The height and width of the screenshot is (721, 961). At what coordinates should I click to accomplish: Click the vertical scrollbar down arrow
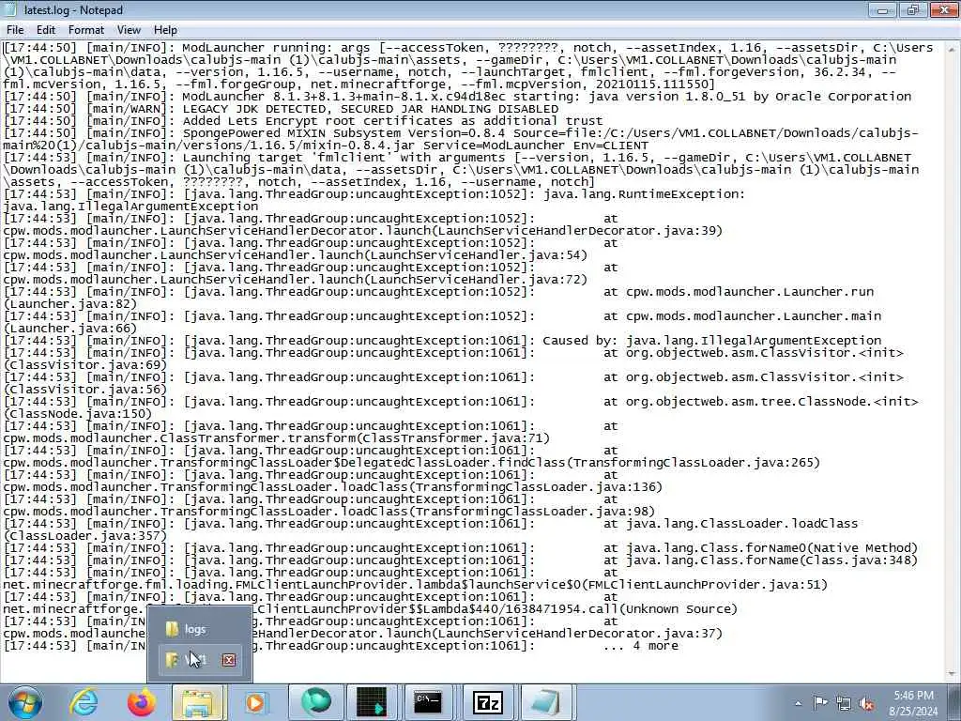point(953,673)
